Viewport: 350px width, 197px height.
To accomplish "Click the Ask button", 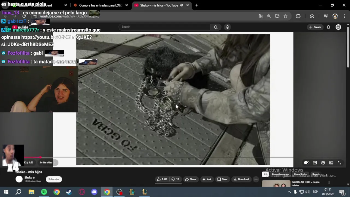I will pyautogui.click(x=207, y=179).
